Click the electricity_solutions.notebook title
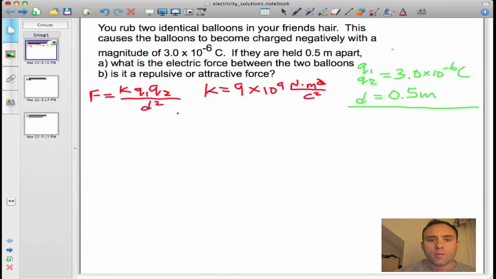The image size is (496, 279). (x=251, y=3)
